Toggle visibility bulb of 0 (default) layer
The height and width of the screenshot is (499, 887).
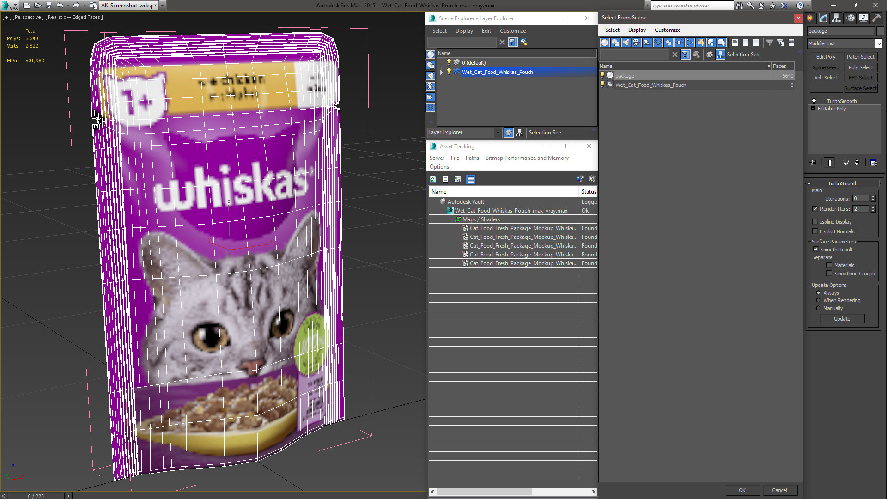coord(449,62)
